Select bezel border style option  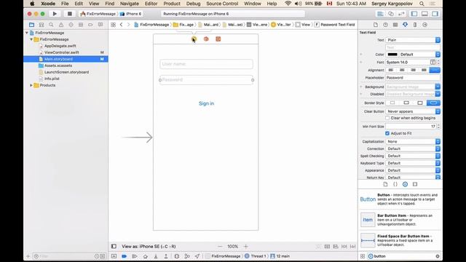[420, 103]
